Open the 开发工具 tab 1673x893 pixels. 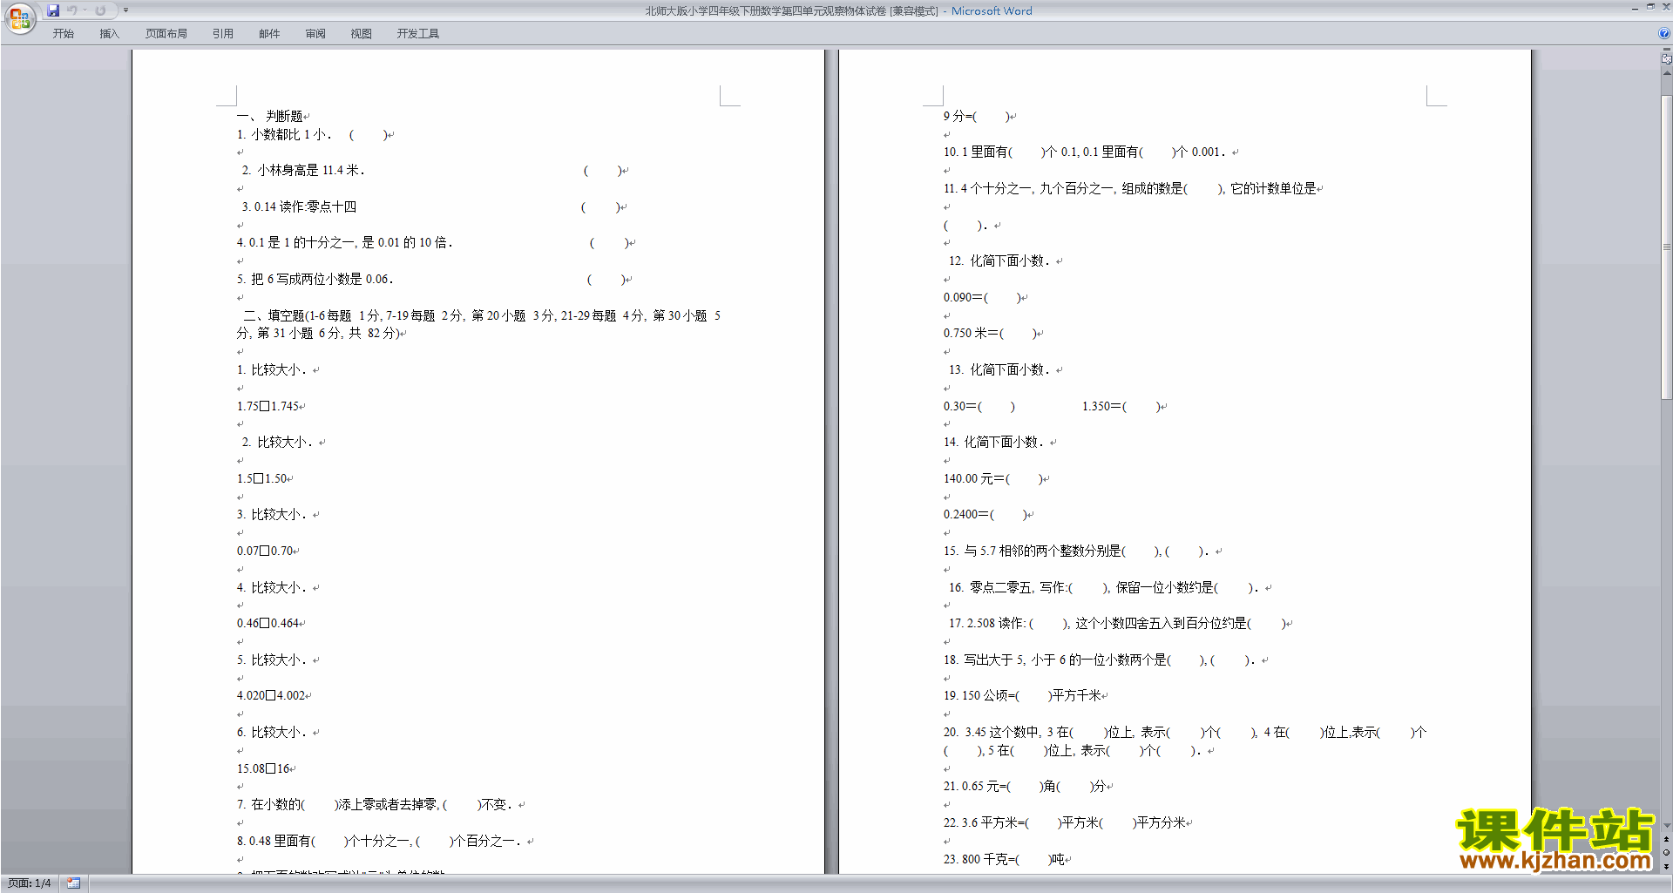pos(418,34)
